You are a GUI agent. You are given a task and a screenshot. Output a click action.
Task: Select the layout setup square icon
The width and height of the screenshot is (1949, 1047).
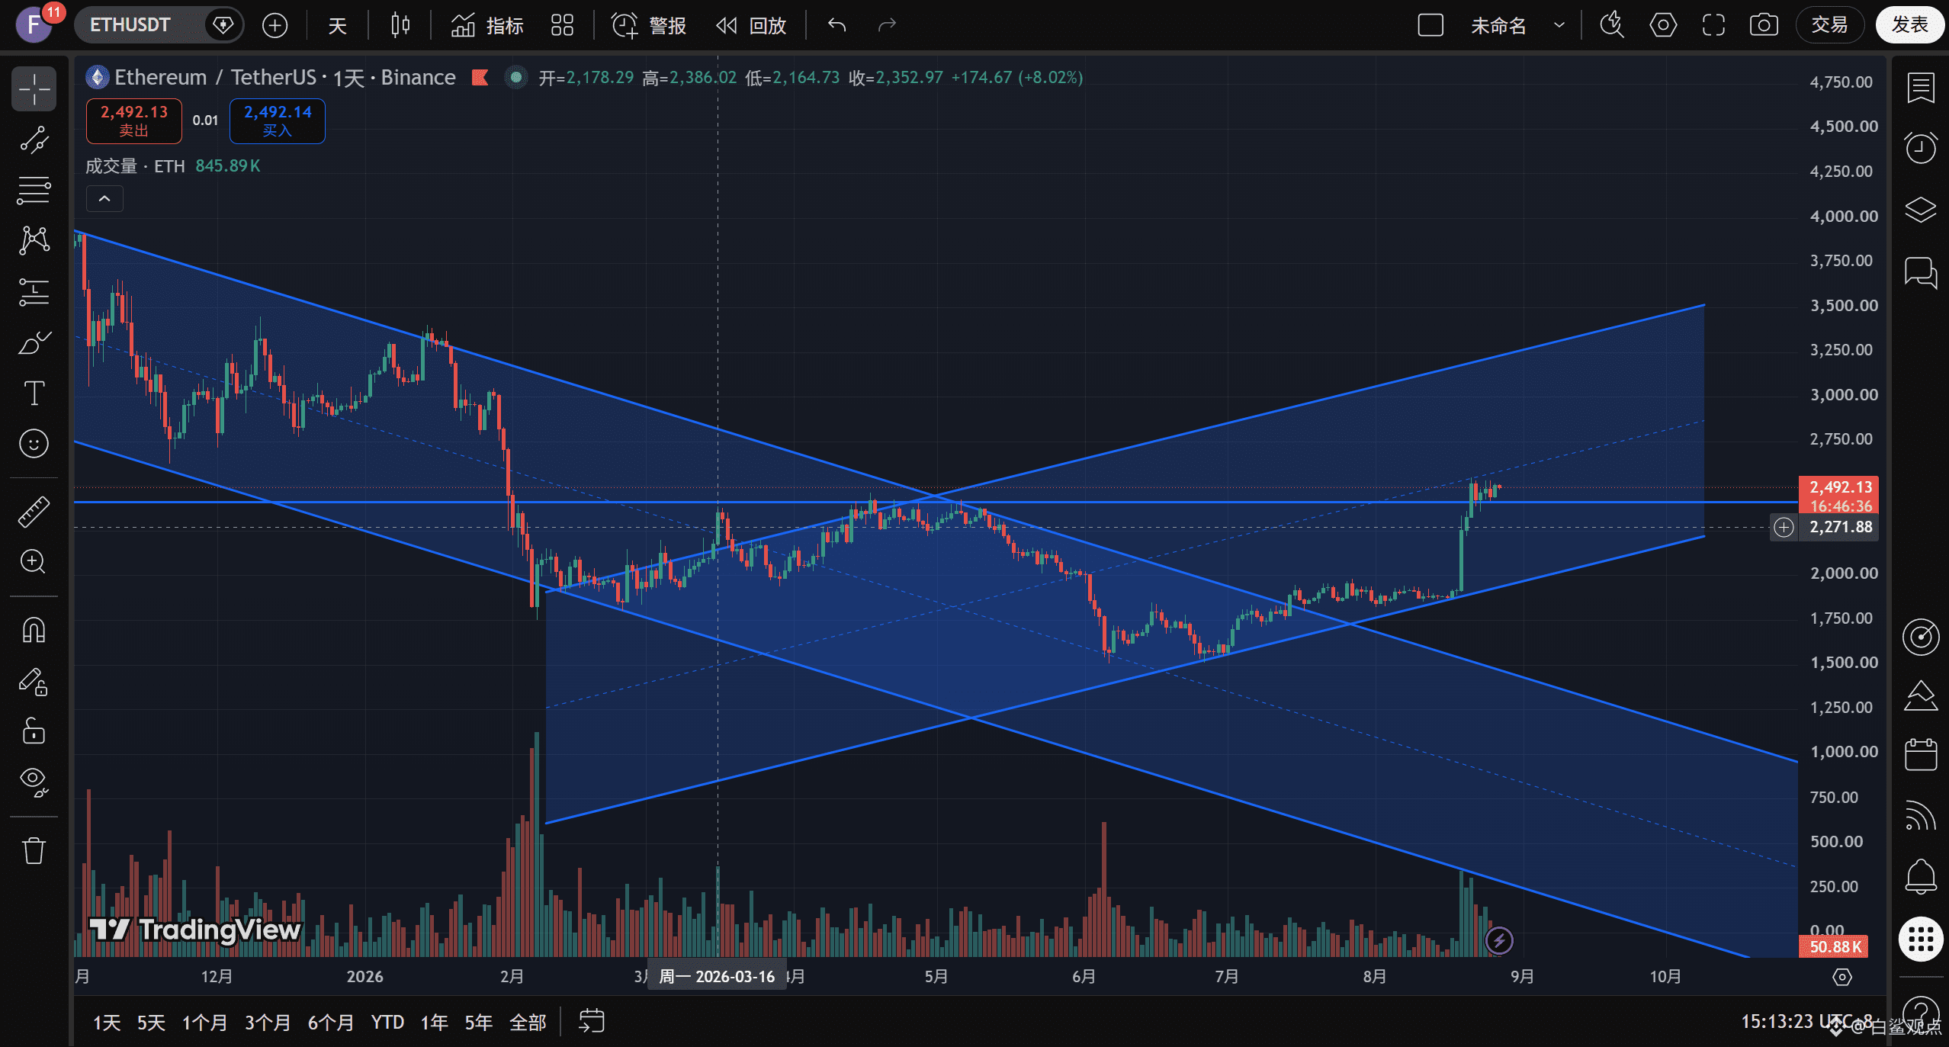[x=1430, y=25]
